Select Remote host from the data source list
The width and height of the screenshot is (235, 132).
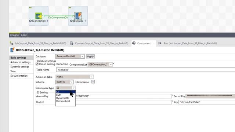click(x=65, y=101)
